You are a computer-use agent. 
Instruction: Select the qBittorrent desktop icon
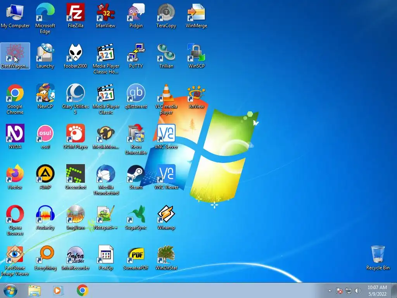tap(136, 96)
